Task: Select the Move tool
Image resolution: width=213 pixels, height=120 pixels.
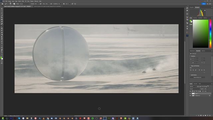Action: tap(2, 9)
